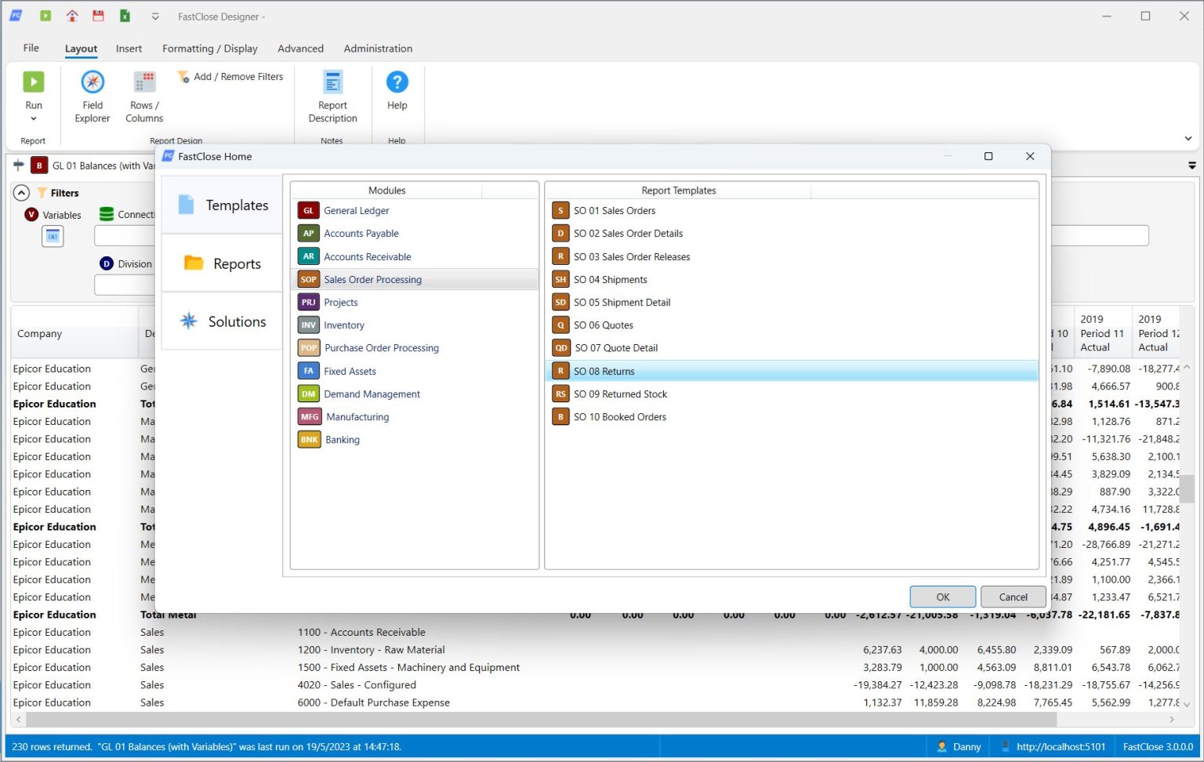Cancel the FastClose Home dialog

1013,597
